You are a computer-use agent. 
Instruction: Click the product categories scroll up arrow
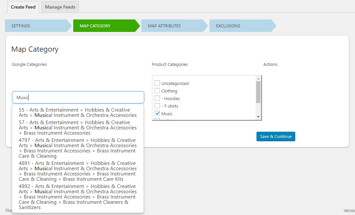click(x=258, y=79)
